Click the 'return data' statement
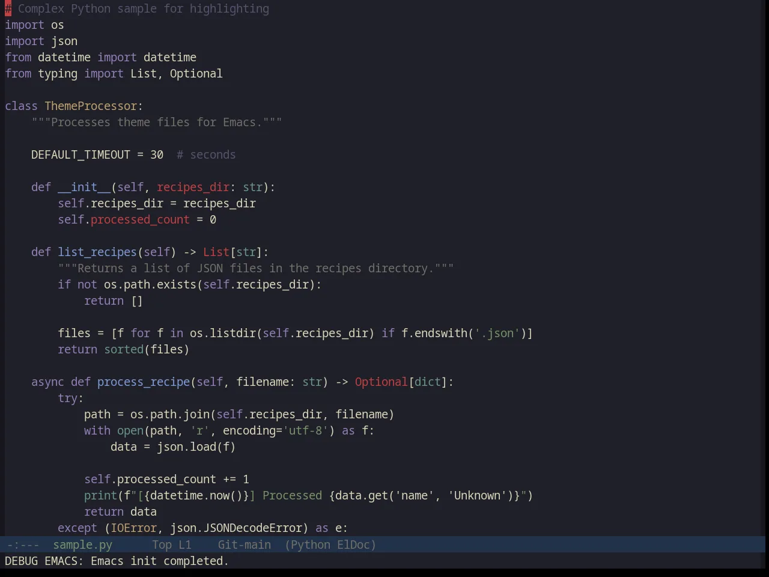The width and height of the screenshot is (769, 577). pyautogui.click(x=120, y=511)
